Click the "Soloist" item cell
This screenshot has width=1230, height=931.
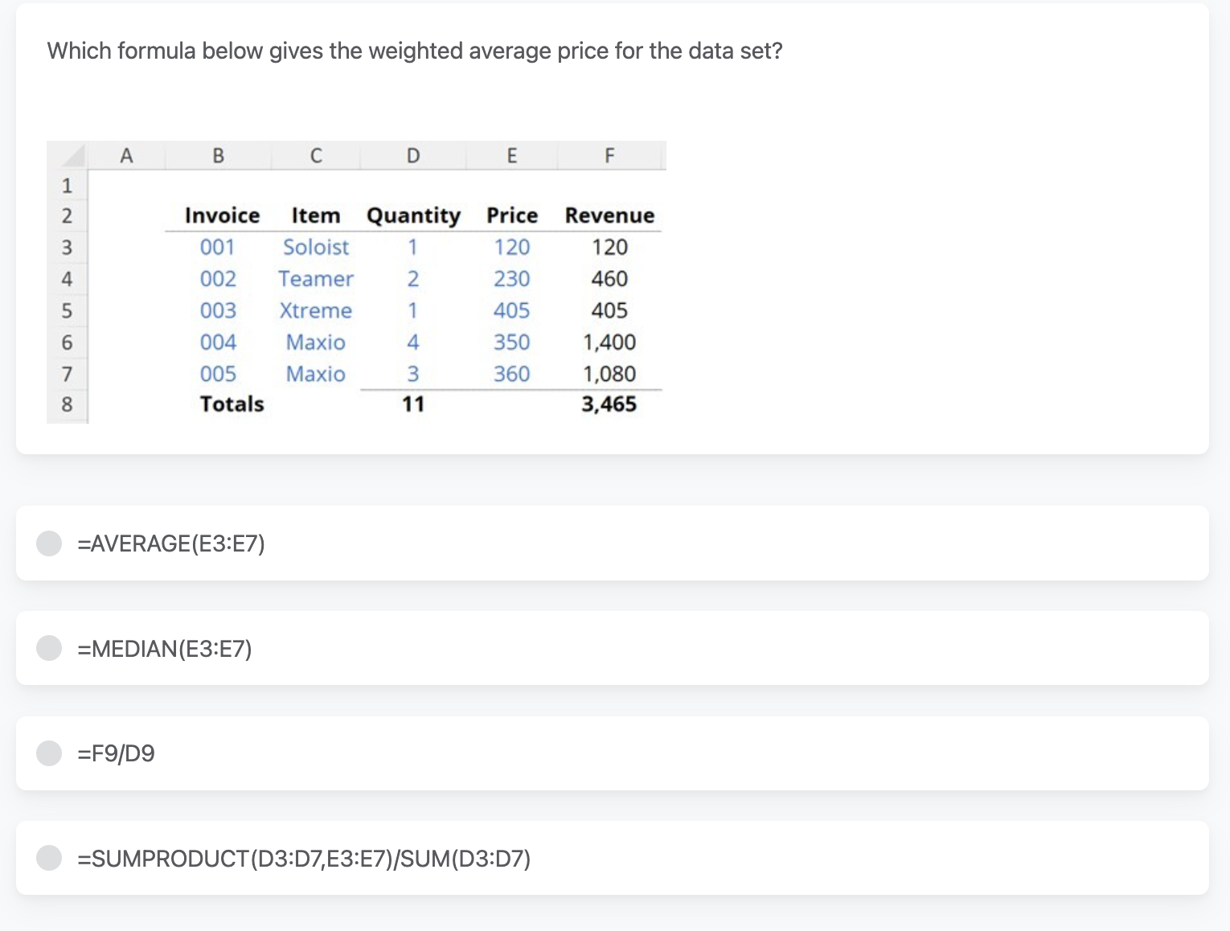(x=316, y=247)
